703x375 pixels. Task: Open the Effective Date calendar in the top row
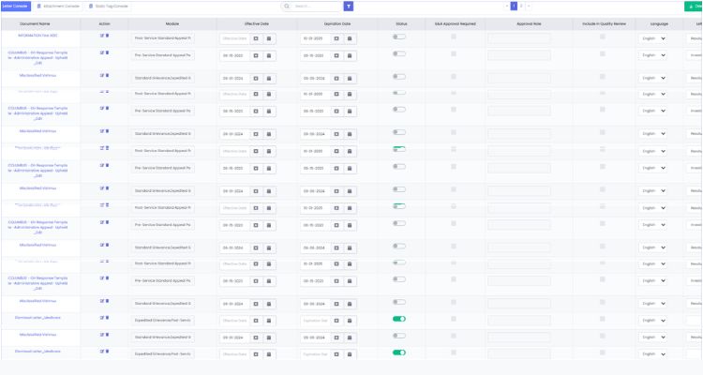pyautogui.click(x=269, y=38)
